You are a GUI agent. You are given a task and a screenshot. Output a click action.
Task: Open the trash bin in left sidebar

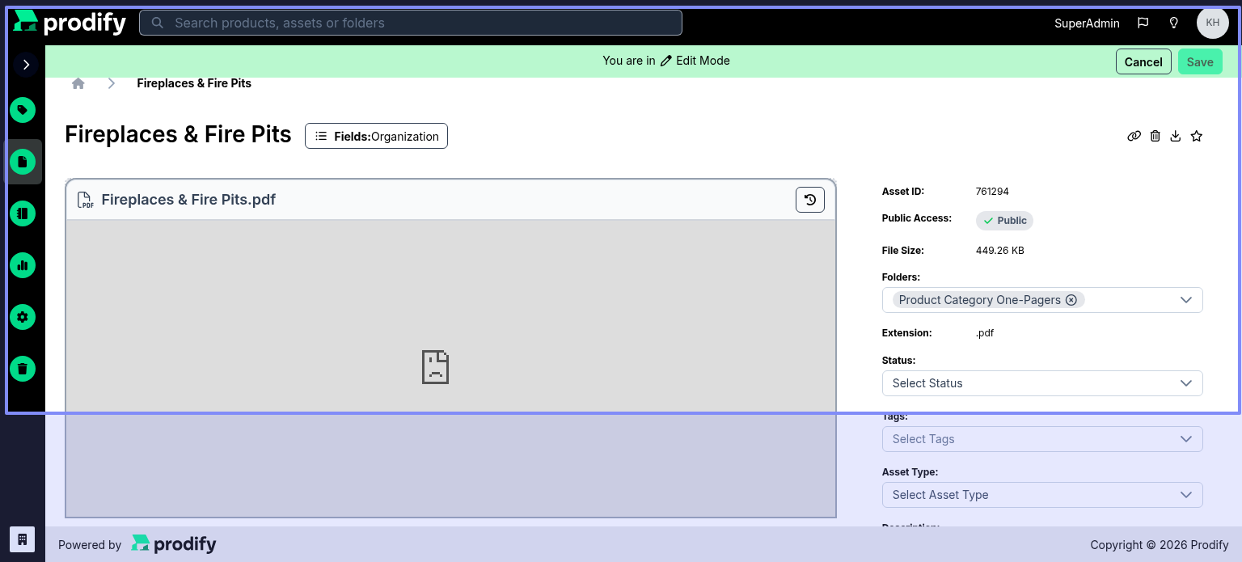[23, 369]
